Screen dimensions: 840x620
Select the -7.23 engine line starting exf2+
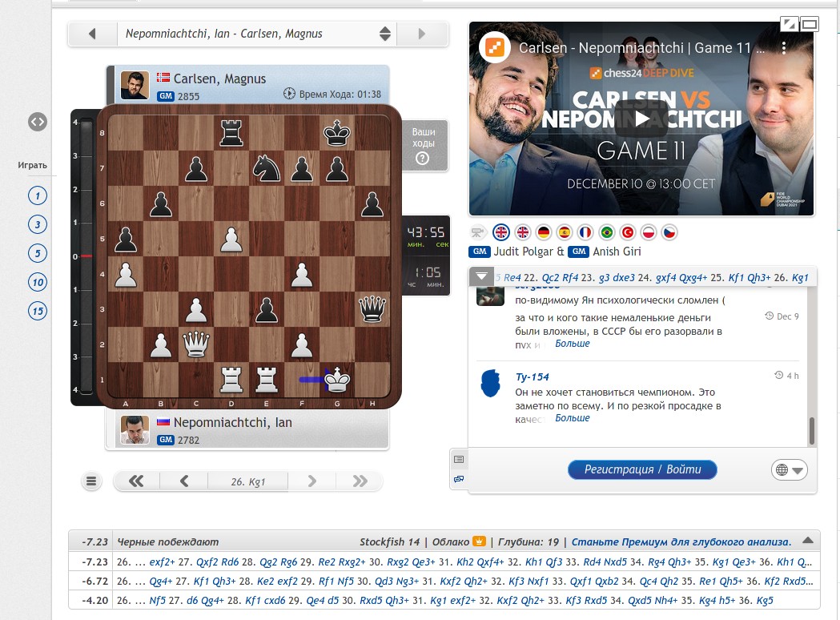point(444,562)
